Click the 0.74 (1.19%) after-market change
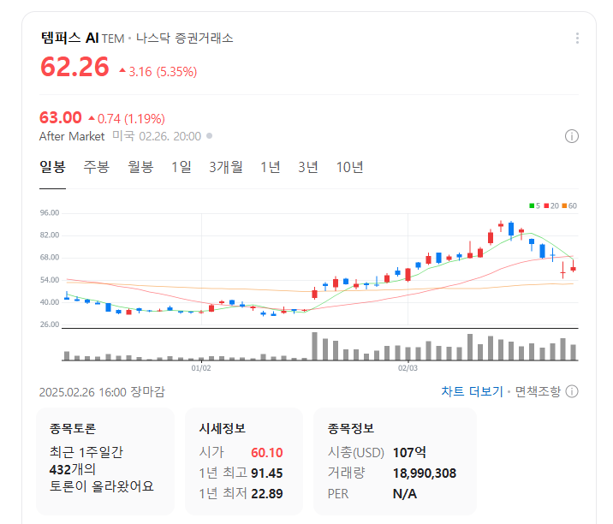 [x=127, y=118]
